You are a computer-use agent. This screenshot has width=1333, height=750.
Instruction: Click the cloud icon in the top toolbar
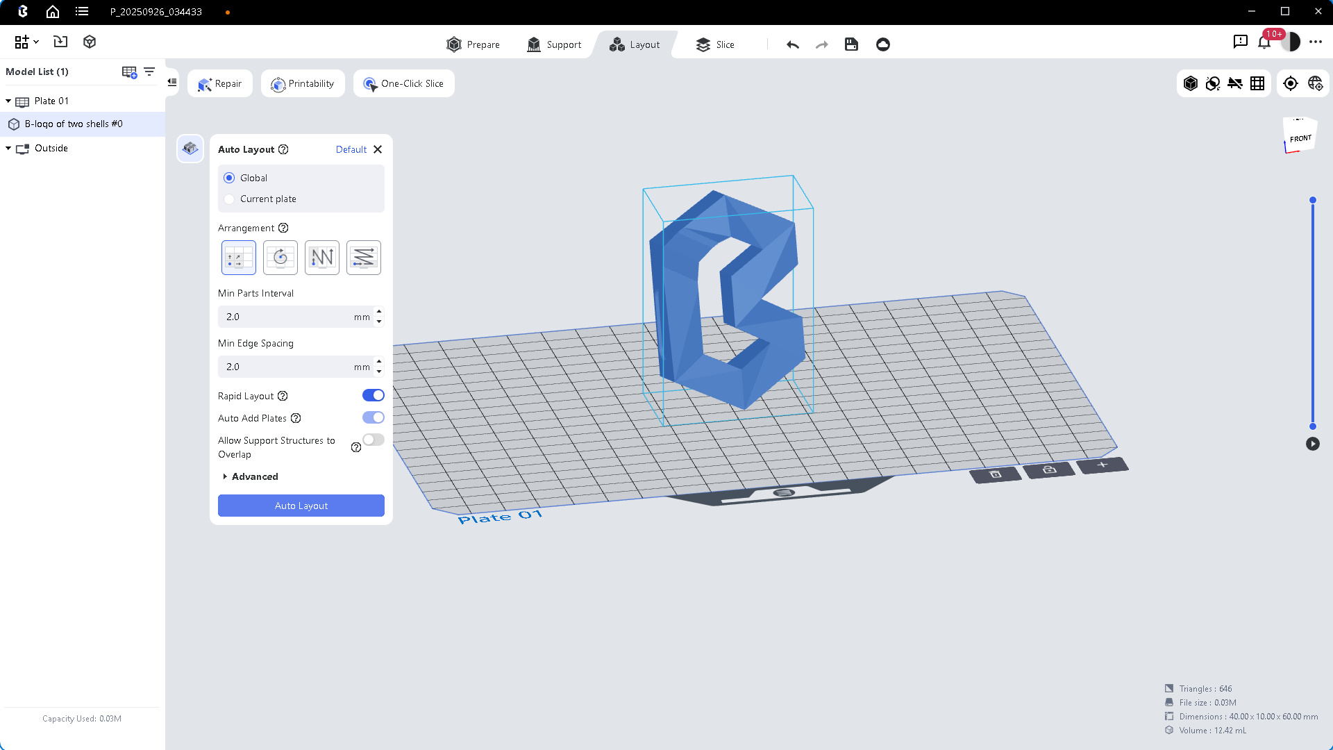tap(883, 44)
